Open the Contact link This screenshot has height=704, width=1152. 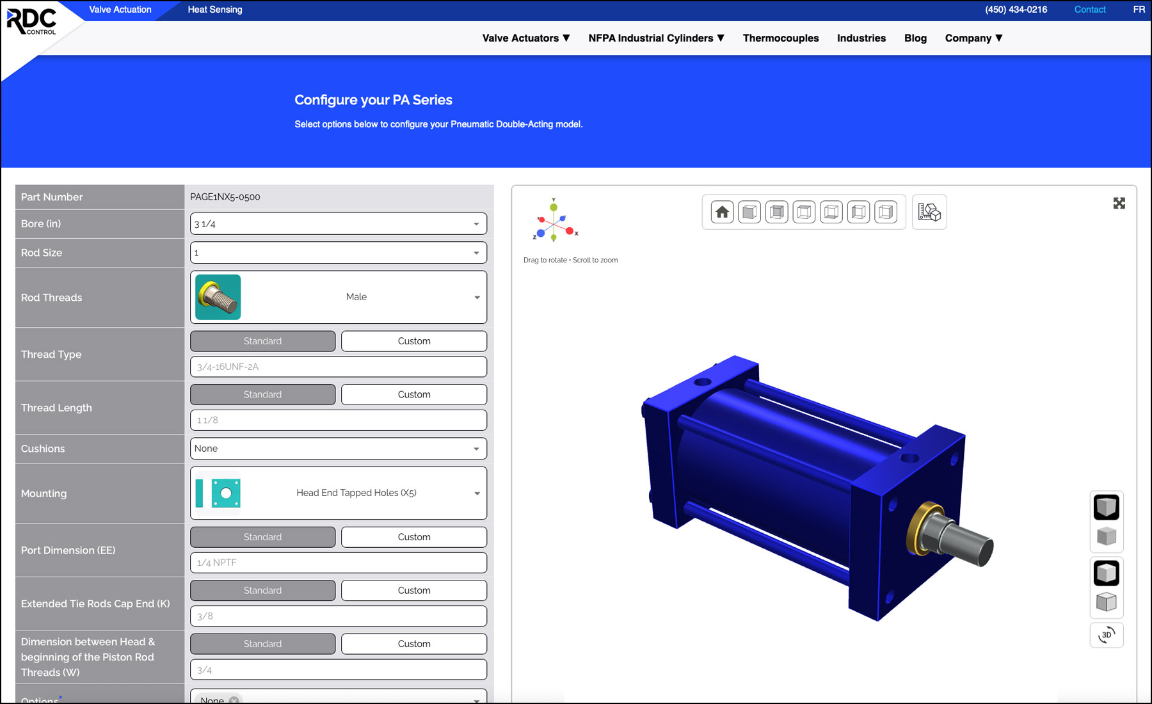tap(1090, 10)
